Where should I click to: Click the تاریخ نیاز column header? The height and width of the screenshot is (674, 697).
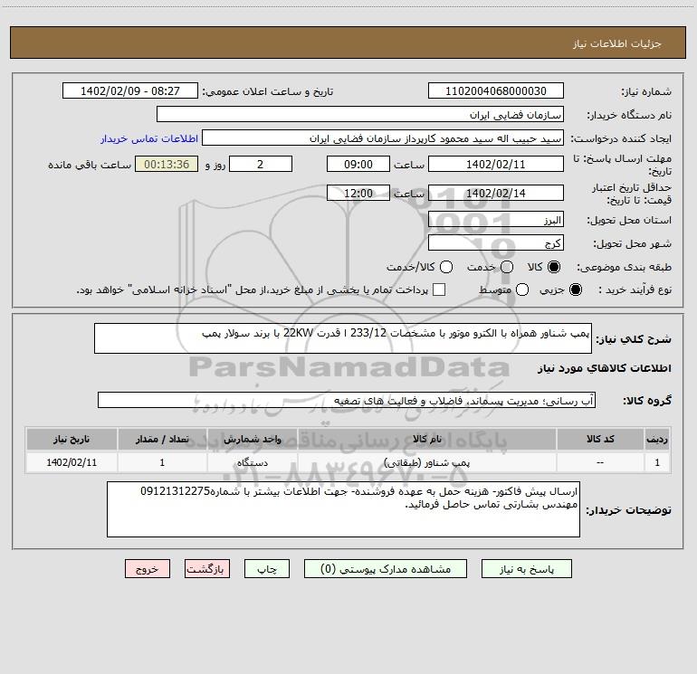72,439
